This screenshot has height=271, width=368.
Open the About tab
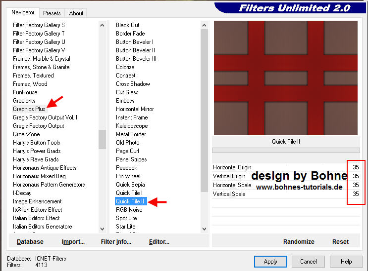click(x=76, y=13)
